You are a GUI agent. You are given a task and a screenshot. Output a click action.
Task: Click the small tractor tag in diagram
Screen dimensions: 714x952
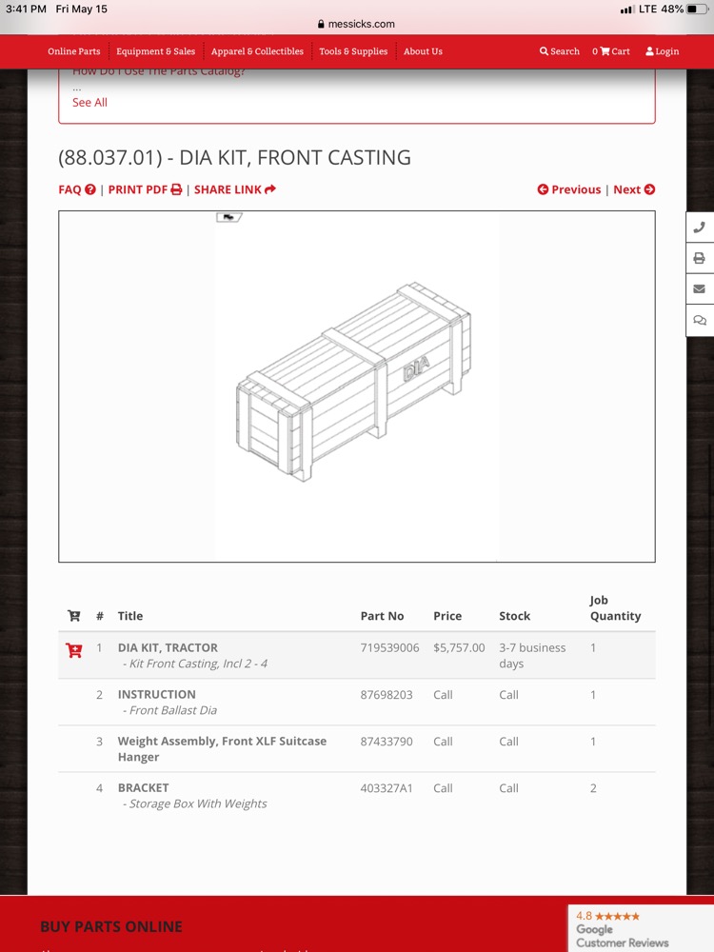(229, 217)
